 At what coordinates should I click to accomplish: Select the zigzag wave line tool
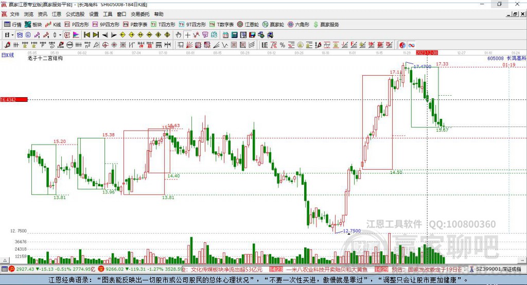[225, 45]
